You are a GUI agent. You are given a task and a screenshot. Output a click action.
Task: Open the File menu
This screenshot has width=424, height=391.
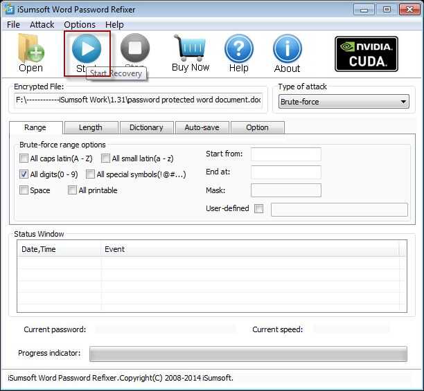[13, 25]
